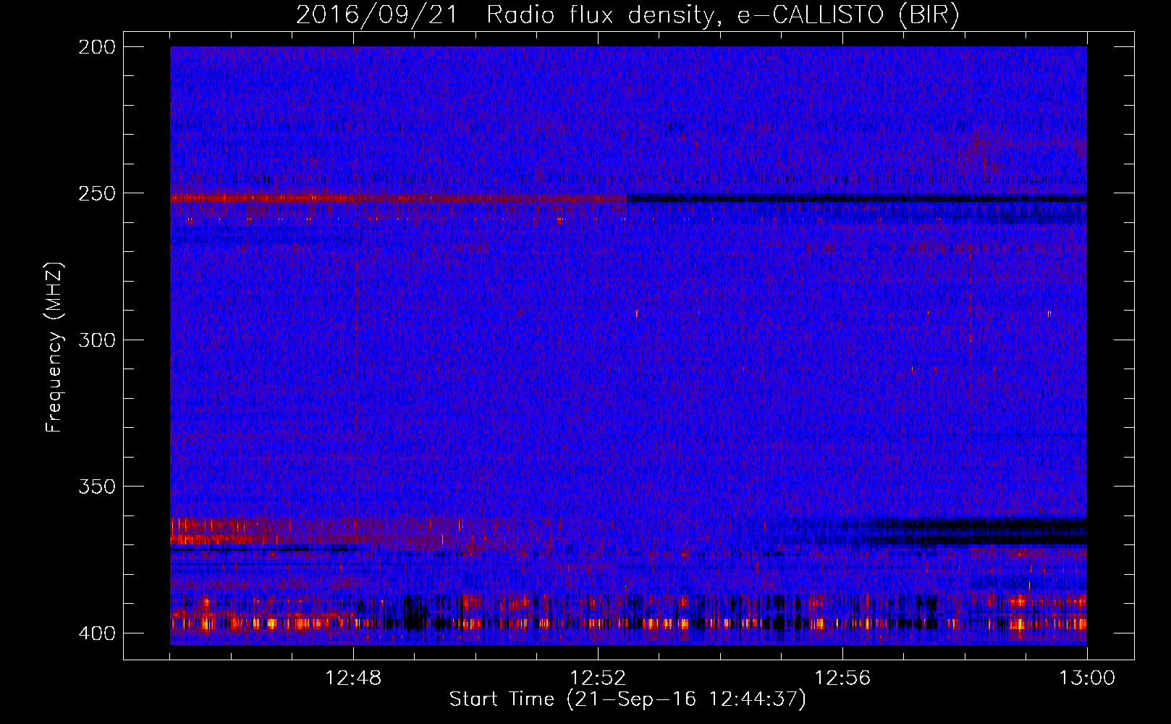Click the 'Start Time (21-Sep-16 12:44:37)' label
The width and height of the screenshot is (1171, 724).
(627, 699)
